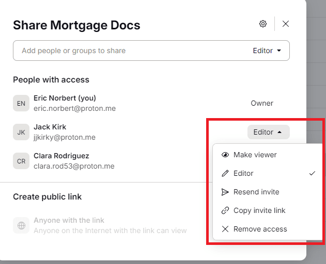The image size is (326, 264).
Task: Click the jjkirky@proton.me email address
Action: [65, 137]
